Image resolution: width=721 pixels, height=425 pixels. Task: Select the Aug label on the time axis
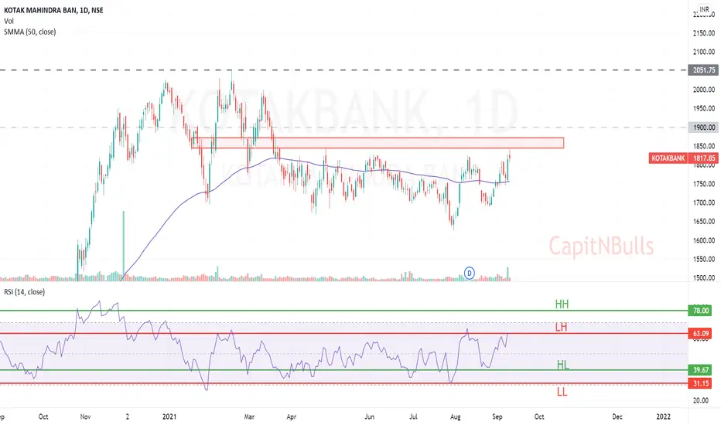tap(455, 416)
